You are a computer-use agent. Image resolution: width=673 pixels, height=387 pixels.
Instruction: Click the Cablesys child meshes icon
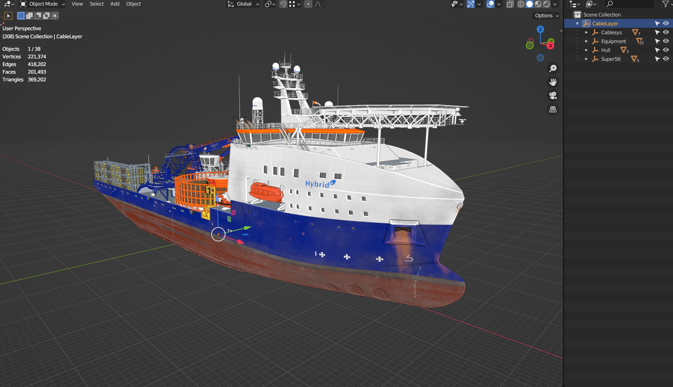[636, 33]
